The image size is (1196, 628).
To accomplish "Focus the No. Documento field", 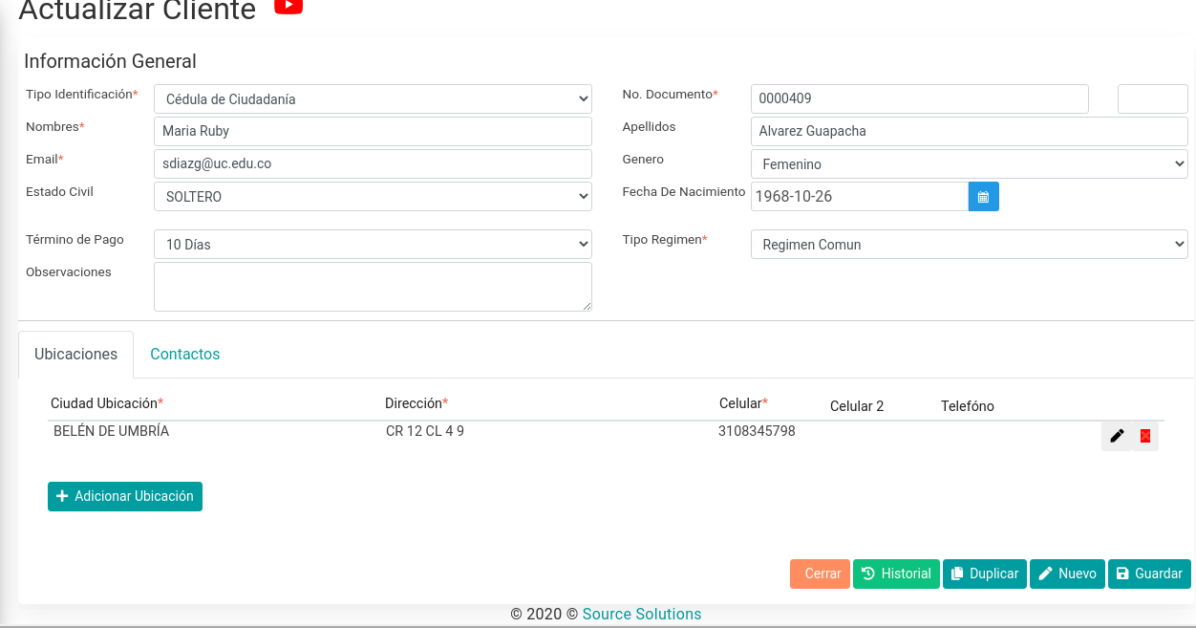I will click(x=920, y=98).
